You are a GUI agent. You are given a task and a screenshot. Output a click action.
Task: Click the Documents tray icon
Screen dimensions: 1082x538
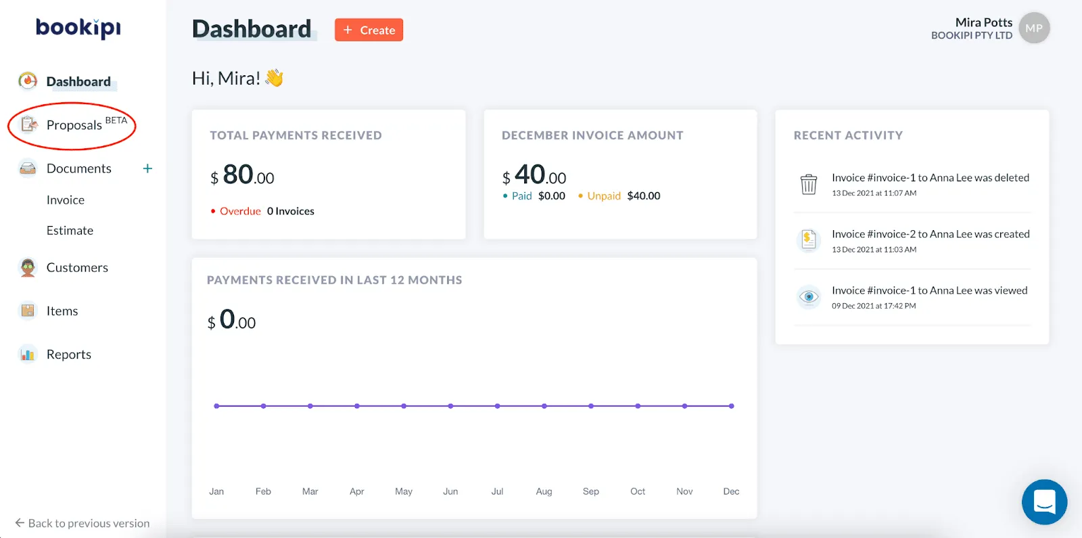click(28, 169)
